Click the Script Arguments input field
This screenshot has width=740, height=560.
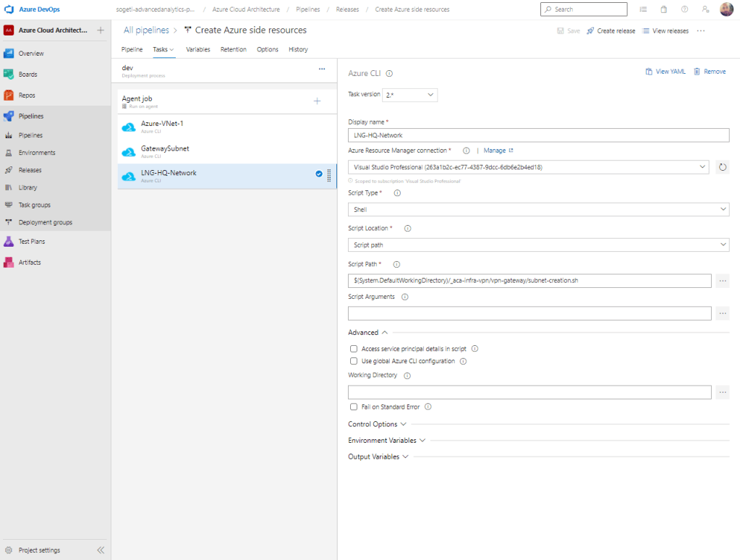pyautogui.click(x=530, y=313)
